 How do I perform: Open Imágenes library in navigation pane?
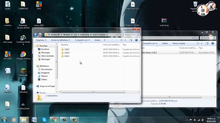[45, 73]
